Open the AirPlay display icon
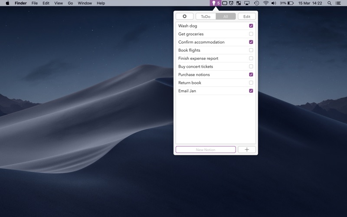The height and width of the screenshot is (217, 347). pyautogui.click(x=247, y=3)
